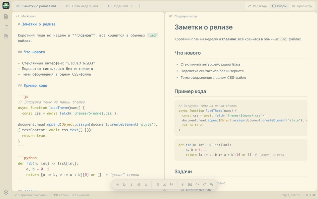
Task: Insert a bulleted list
Action: tap(157, 184)
